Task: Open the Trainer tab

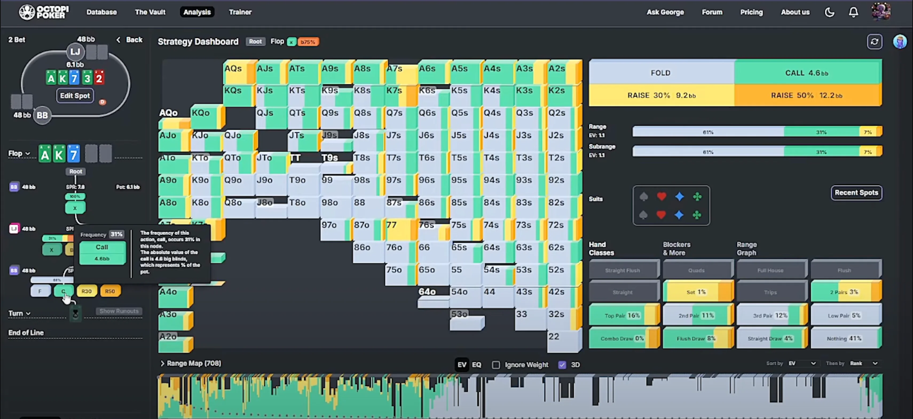Action: (240, 12)
